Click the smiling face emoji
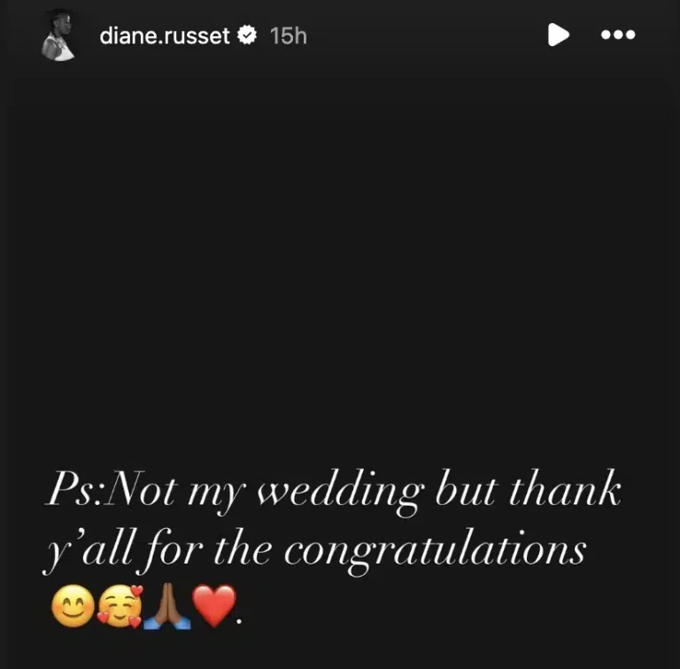The height and width of the screenshot is (669, 680). click(x=73, y=606)
